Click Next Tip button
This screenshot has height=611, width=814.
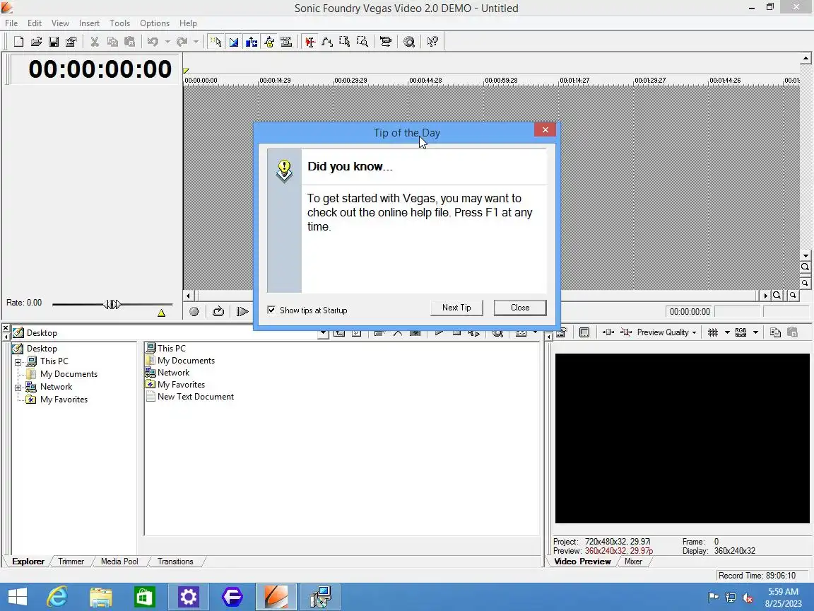tap(457, 308)
